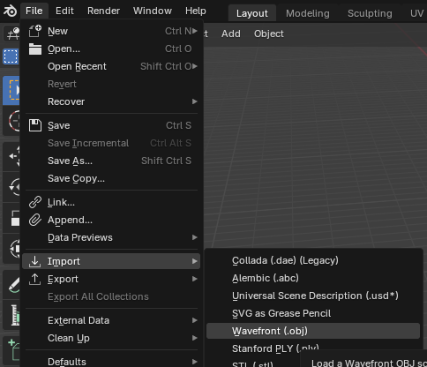Import SVG as Grease Pencil
The height and width of the screenshot is (367, 427).
313,313
